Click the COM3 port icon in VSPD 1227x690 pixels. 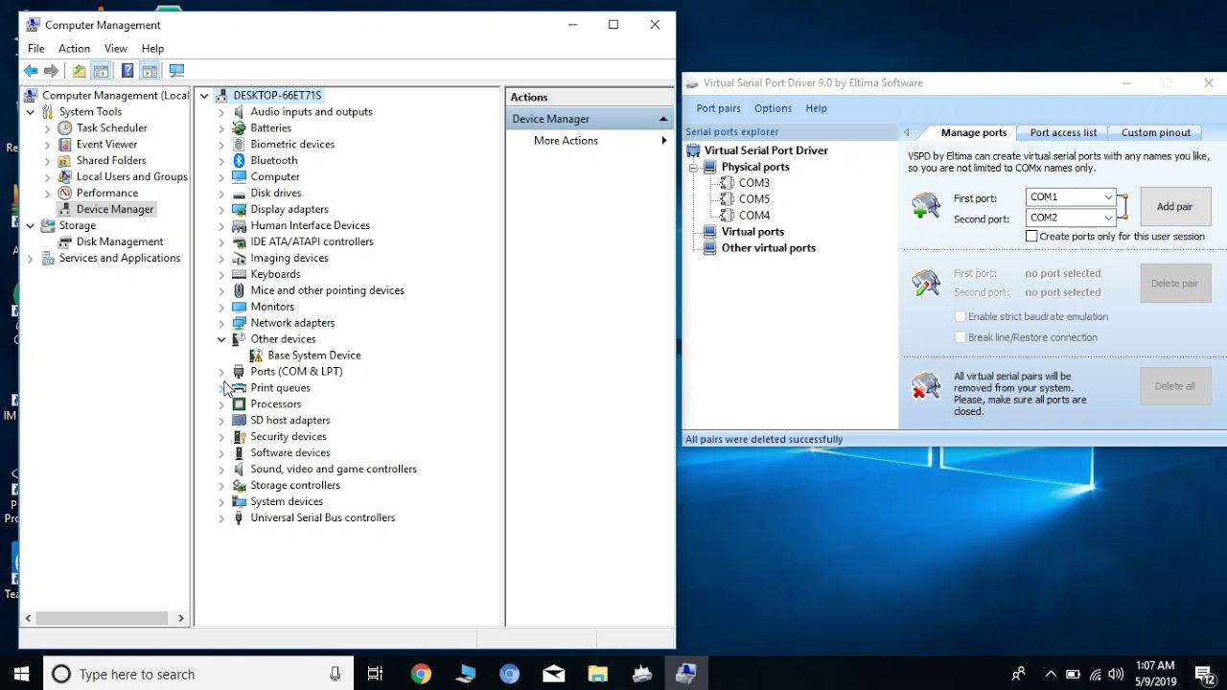pyautogui.click(x=728, y=182)
